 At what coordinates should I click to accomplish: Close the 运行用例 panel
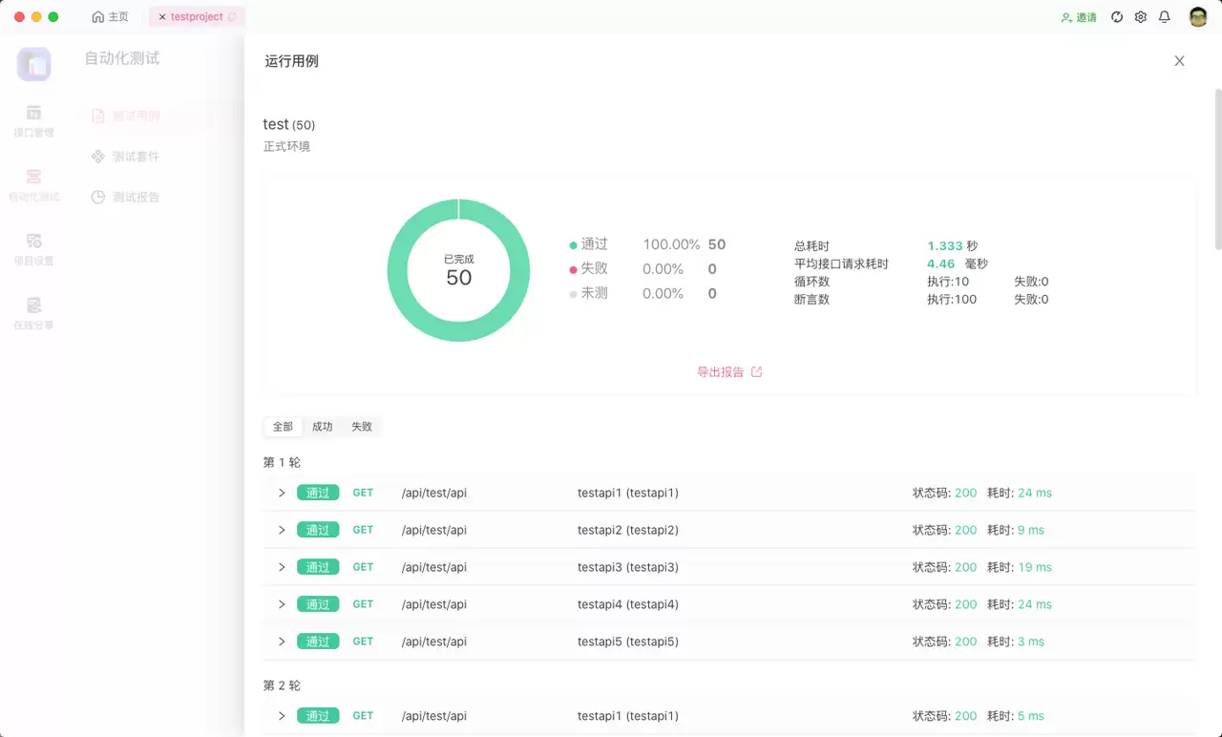1179,61
